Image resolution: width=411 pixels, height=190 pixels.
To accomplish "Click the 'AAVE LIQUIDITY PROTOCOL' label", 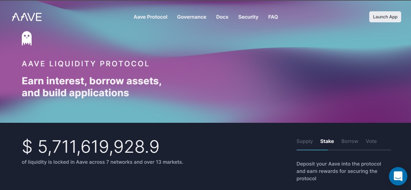I will pyautogui.click(x=85, y=64).
